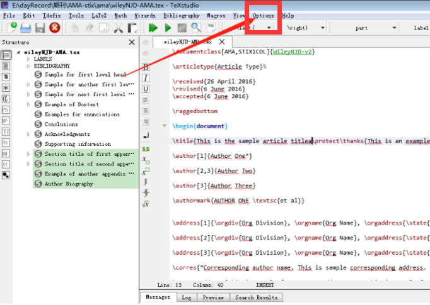View the log file icon
This screenshot has height=305, width=430.
click(211, 27)
